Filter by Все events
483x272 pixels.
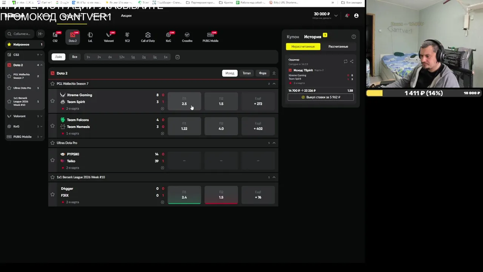click(75, 57)
